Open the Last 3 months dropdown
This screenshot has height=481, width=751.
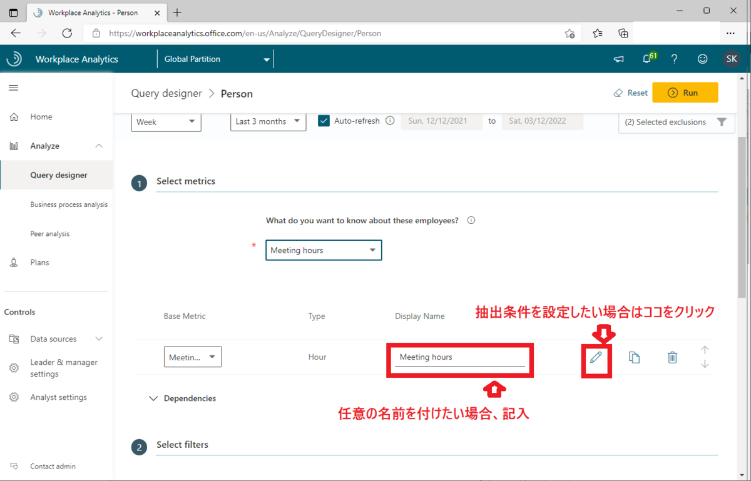tap(268, 121)
